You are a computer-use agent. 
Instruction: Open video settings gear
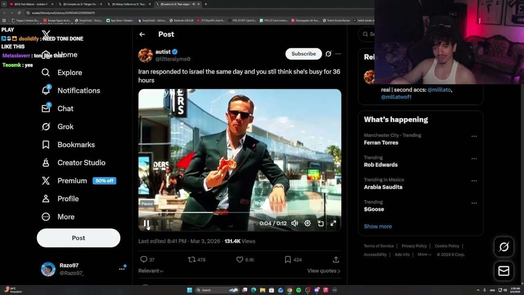point(307,223)
